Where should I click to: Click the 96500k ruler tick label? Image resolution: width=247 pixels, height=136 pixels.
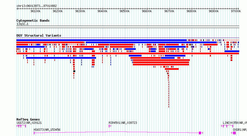(125, 11)
